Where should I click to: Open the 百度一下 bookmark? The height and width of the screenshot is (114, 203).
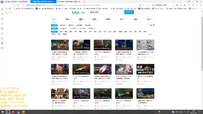pyautogui.click(x=62, y=9)
